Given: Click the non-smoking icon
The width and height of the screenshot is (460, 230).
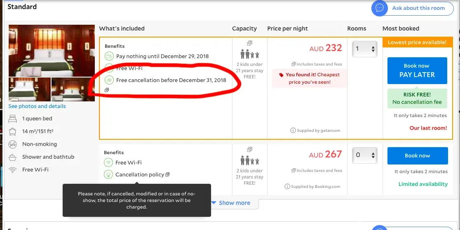Looking at the screenshot, I should point(13,144).
